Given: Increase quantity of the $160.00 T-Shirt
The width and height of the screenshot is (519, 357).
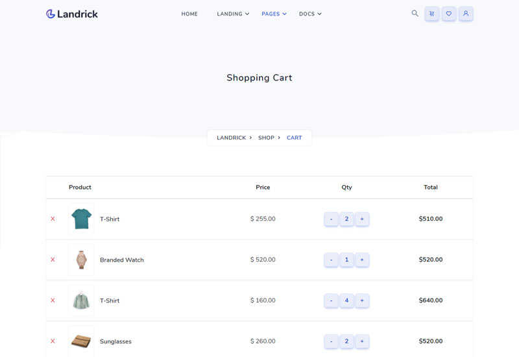Looking at the screenshot, I should (x=362, y=301).
